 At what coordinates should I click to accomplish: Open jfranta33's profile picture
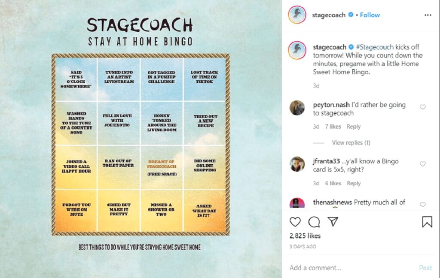pyautogui.click(x=297, y=164)
